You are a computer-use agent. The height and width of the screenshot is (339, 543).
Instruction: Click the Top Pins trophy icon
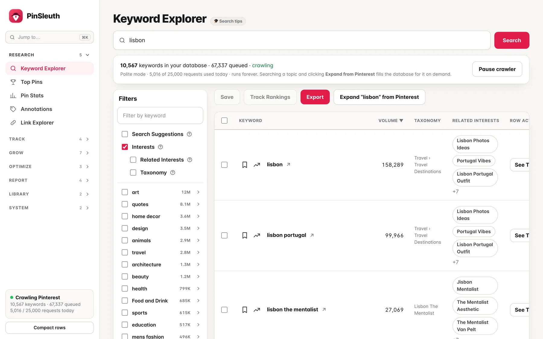pyautogui.click(x=13, y=82)
